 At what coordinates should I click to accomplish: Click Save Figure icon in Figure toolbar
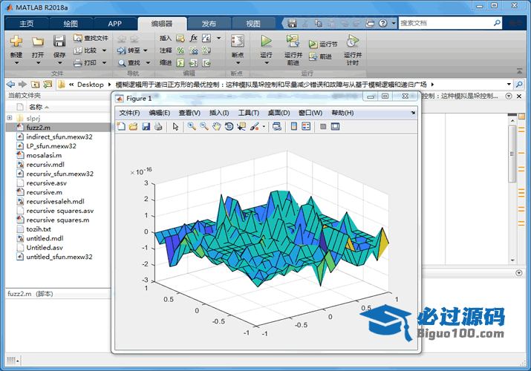click(x=146, y=126)
